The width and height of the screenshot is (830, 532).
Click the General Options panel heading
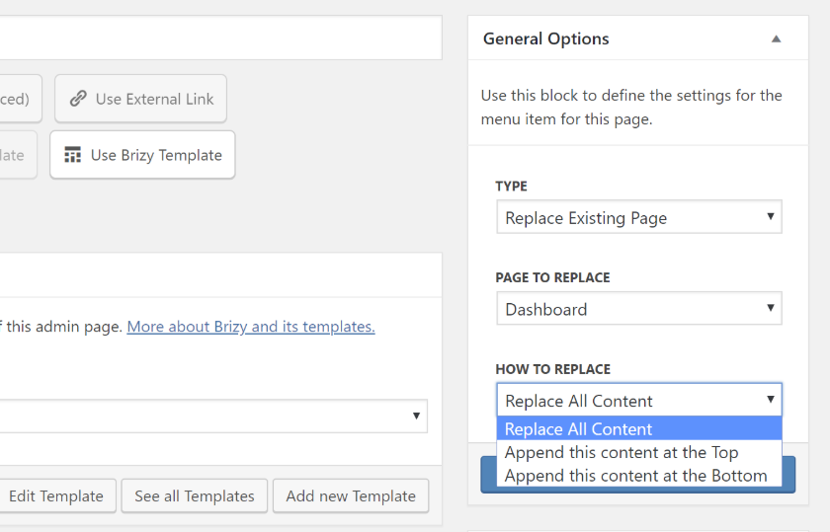pyautogui.click(x=546, y=38)
